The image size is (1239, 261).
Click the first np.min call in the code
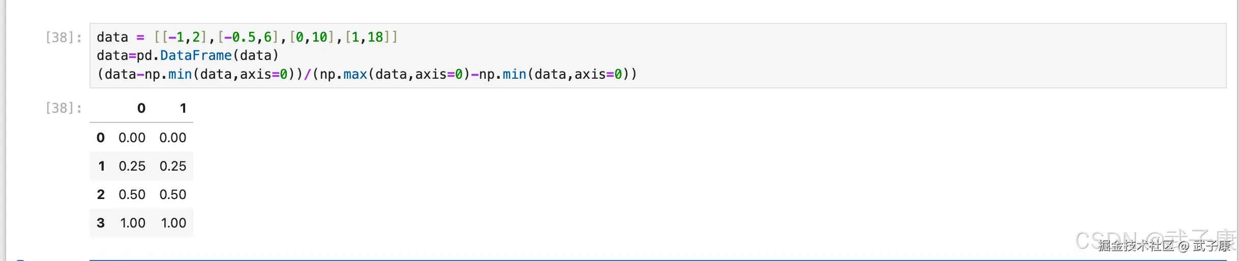[168, 74]
